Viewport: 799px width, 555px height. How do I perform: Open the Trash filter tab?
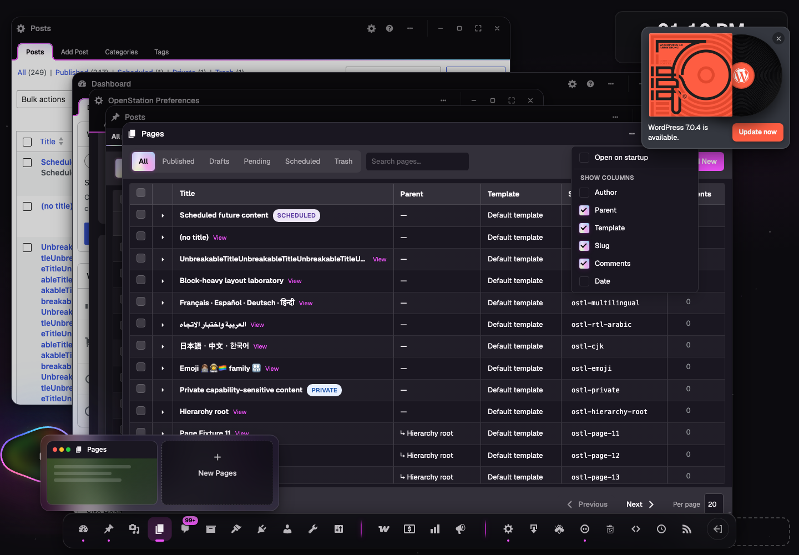343,162
